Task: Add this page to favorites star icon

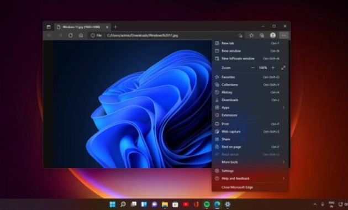Action: (x=240, y=35)
